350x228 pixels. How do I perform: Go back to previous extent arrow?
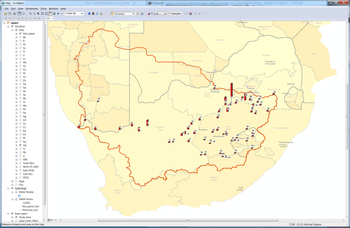click(58, 14)
